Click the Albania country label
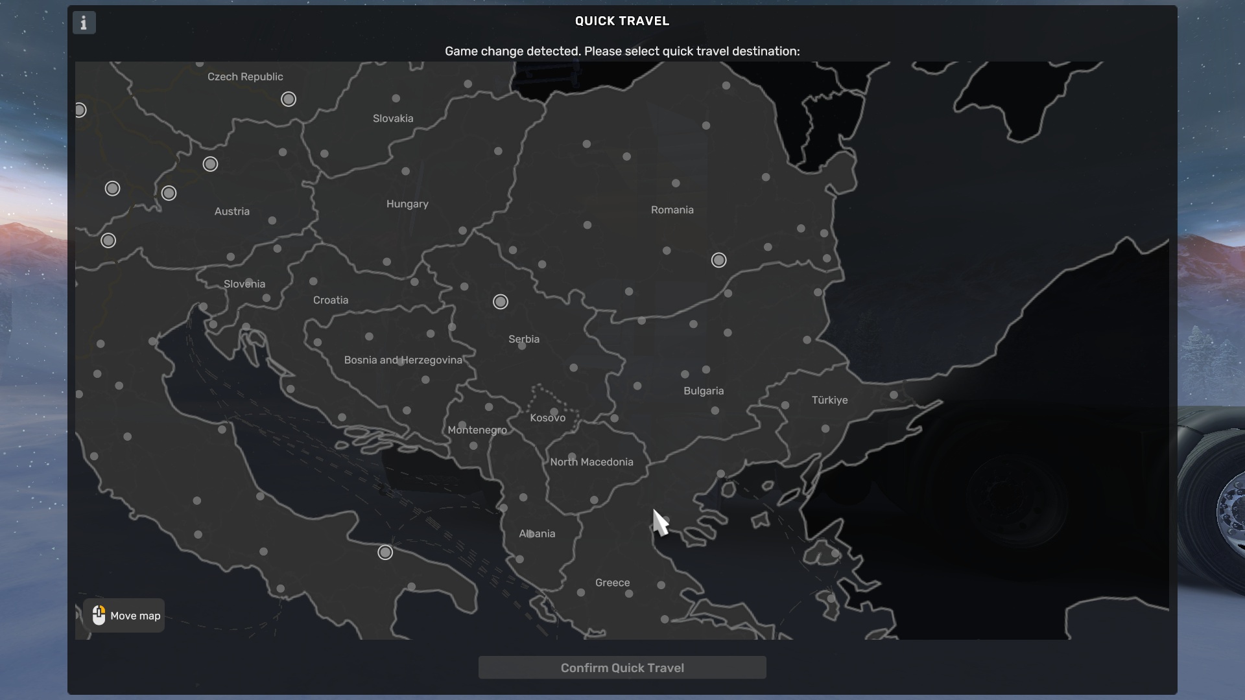The width and height of the screenshot is (1245, 700). coord(537,534)
